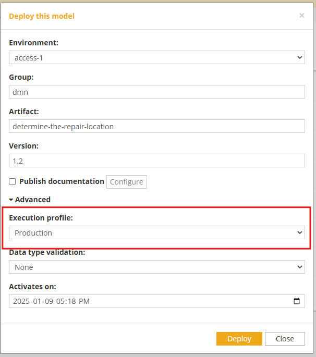316x357 pixels.
Task: Click the Publish documentation label text
Action: pyautogui.click(x=62, y=181)
